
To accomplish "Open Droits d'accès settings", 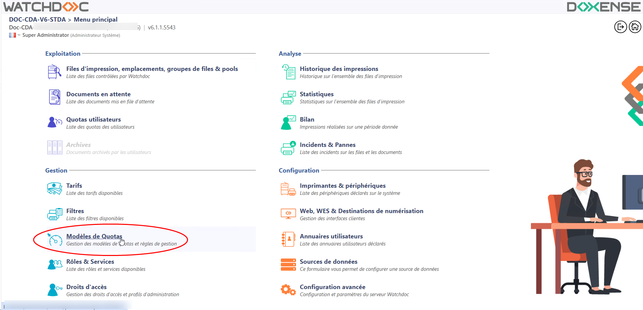I will coord(86,287).
